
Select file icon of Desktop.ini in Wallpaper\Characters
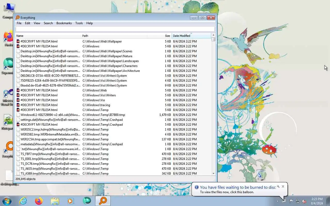click(18, 66)
